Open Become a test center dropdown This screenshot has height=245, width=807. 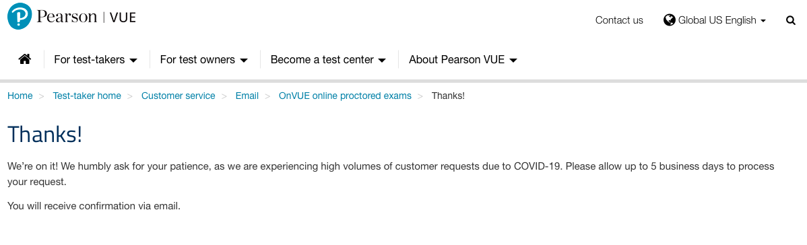[x=328, y=60]
